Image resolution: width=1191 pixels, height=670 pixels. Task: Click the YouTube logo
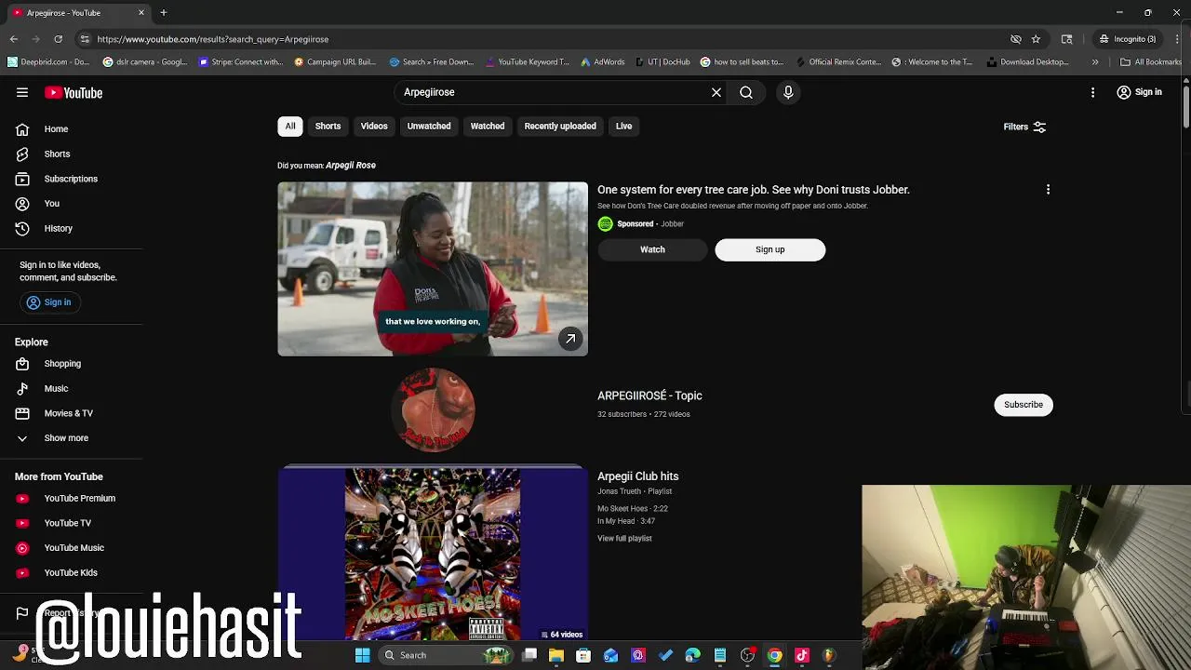tap(74, 92)
